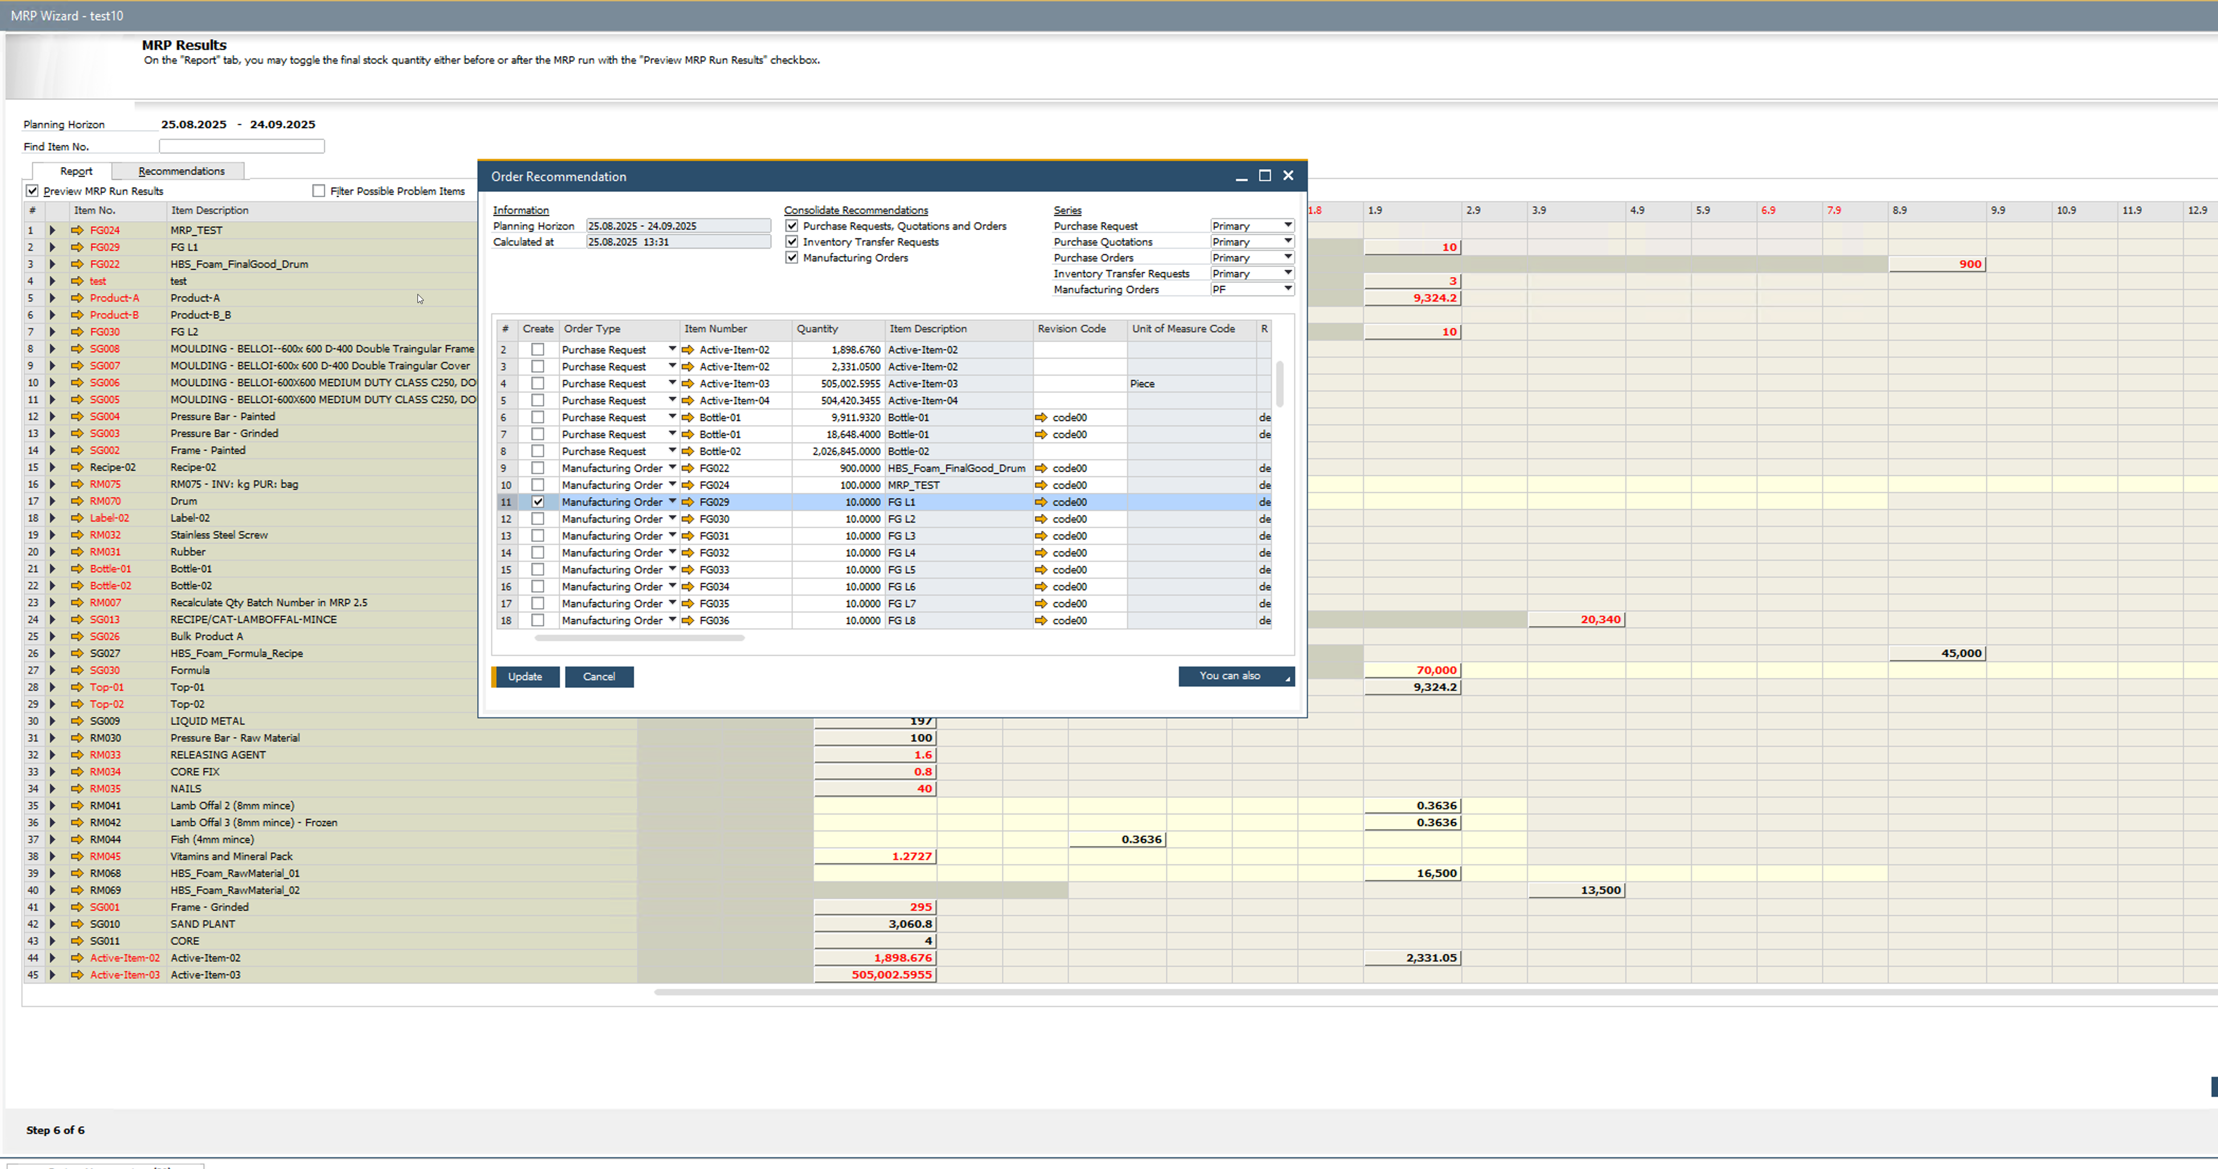The height and width of the screenshot is (1169, 2218).
Task: Click the Update button
Action: (525, 677)
